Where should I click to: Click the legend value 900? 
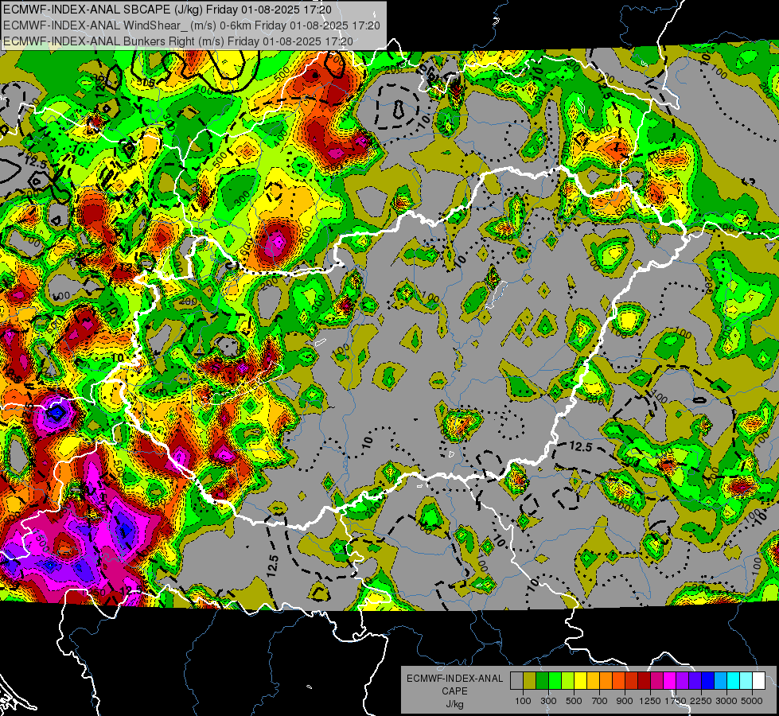pyautogui.click(x=625, y=701)
